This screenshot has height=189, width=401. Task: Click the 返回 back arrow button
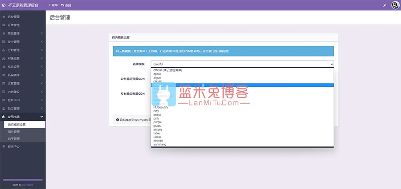66,5
